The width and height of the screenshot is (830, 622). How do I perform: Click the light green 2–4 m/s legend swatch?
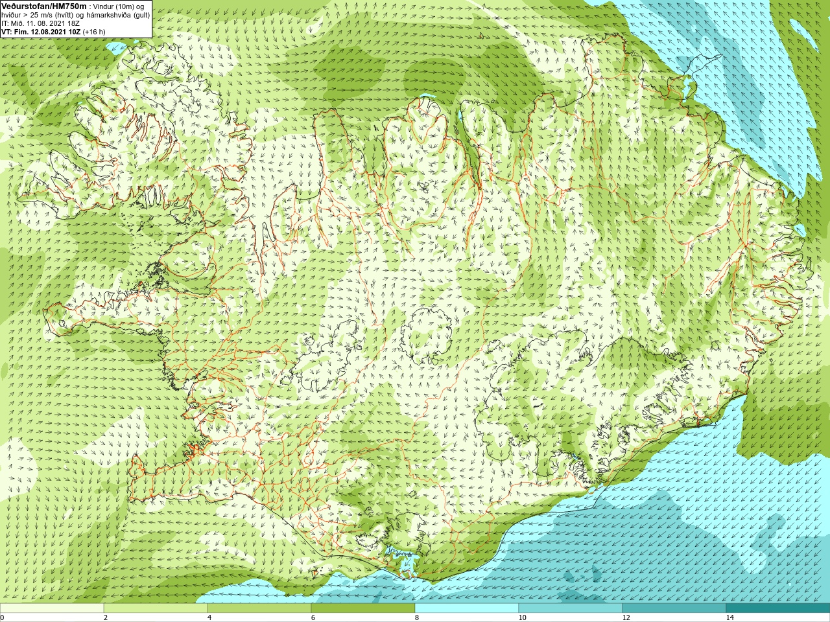(156, 608)
